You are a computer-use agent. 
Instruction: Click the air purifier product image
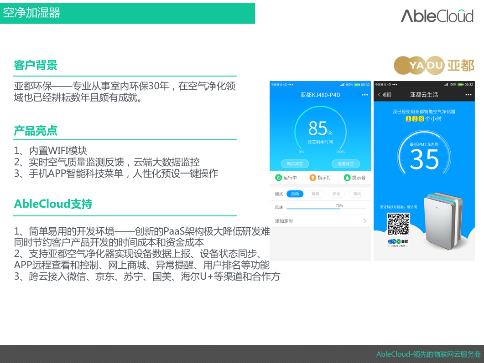point(443,221)
